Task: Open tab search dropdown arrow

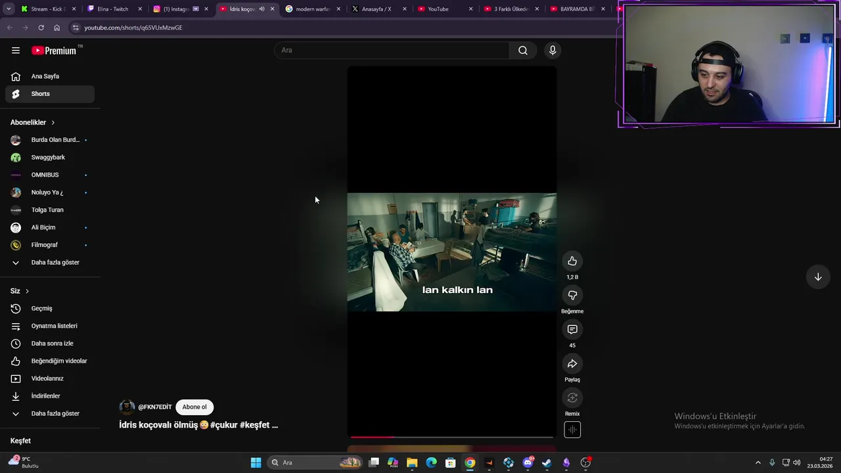Action: (x=9, y=9)
